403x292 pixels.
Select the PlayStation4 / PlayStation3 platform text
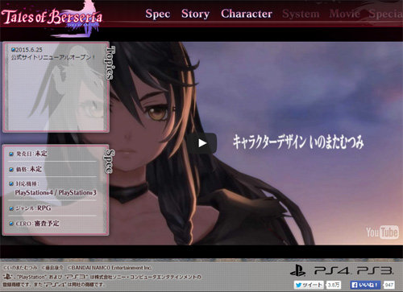[56, 192]
